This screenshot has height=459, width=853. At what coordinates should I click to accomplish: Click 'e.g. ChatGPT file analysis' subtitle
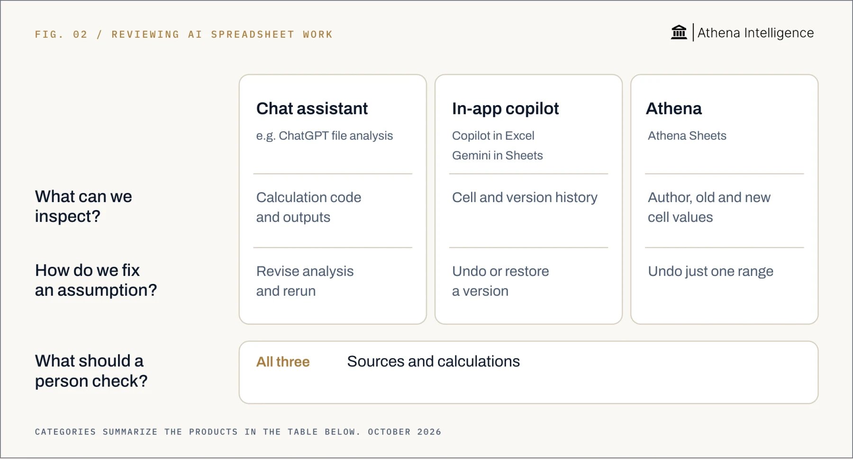[325, 136]
